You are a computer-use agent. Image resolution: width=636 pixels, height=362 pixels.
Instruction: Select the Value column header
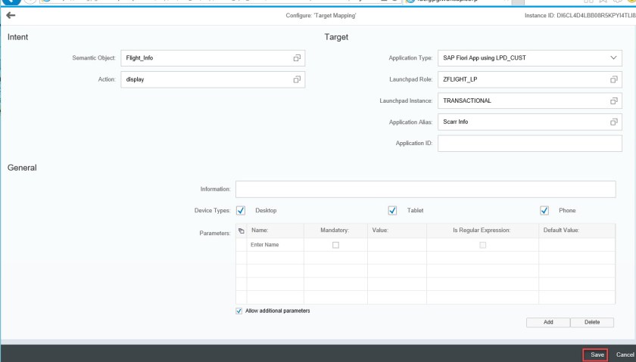(x=397, y=231)
